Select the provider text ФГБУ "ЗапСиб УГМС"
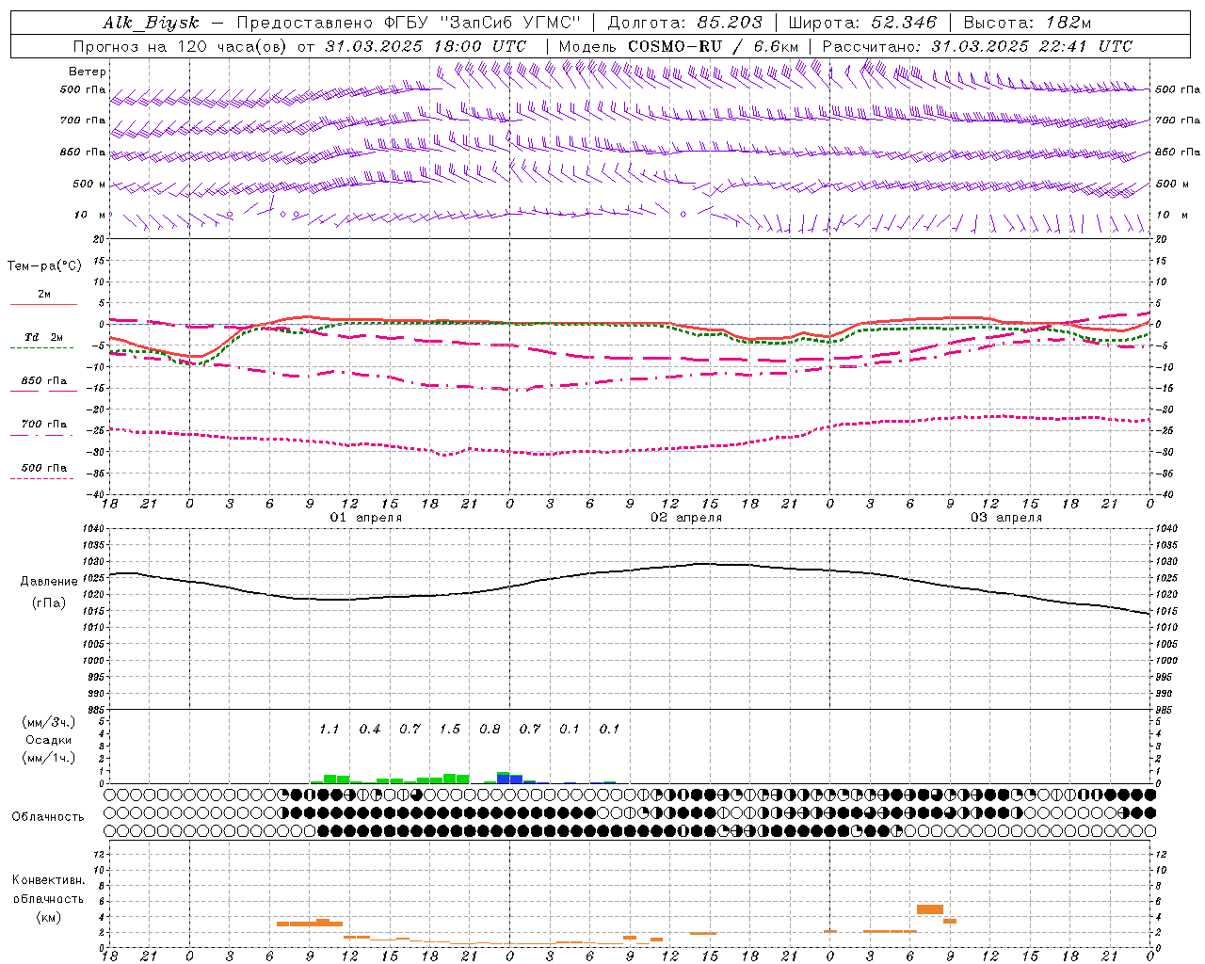 tap(483, 23)
